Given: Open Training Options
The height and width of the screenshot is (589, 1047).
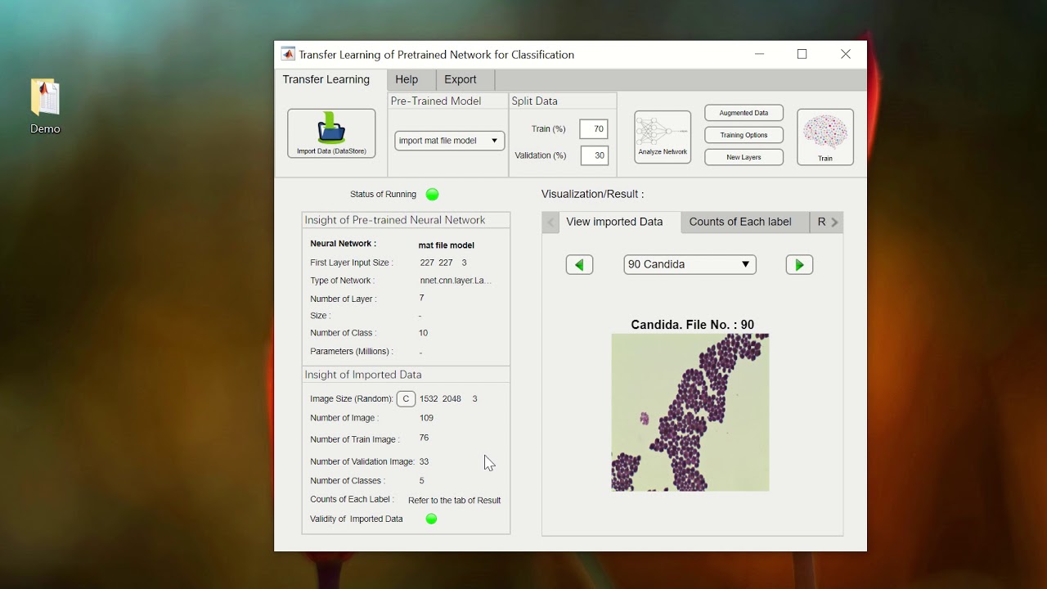Looking at the screenshot, I should [x=744, y=135].
